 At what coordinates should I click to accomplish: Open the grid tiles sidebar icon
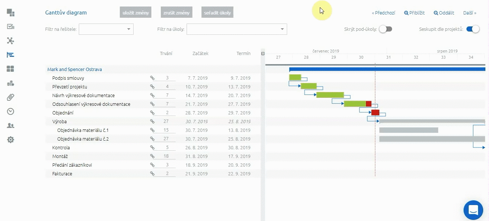point(11,69)
